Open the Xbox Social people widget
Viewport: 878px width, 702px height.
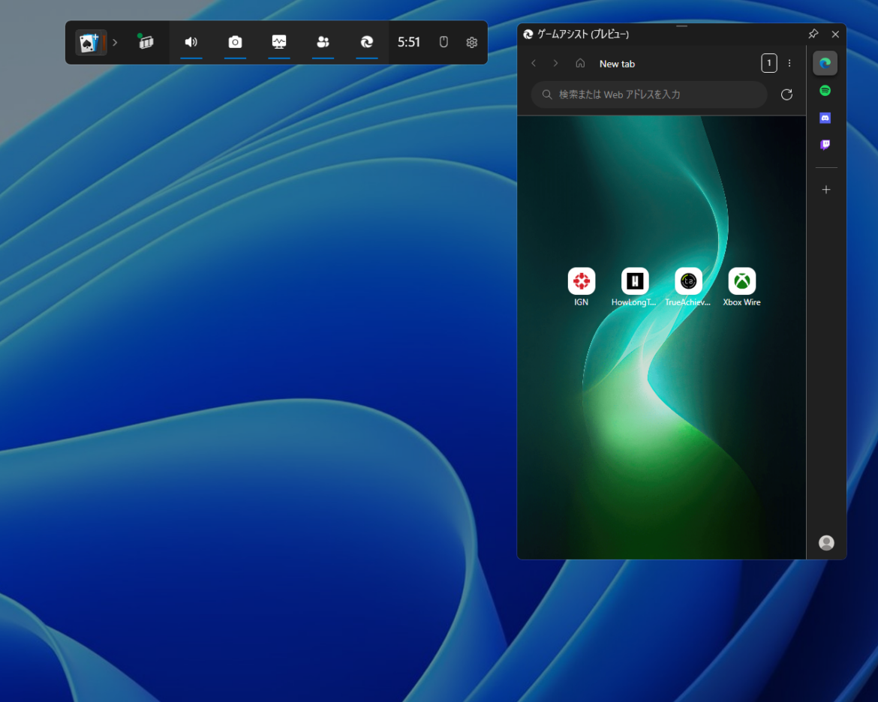[x=323, y=42]
